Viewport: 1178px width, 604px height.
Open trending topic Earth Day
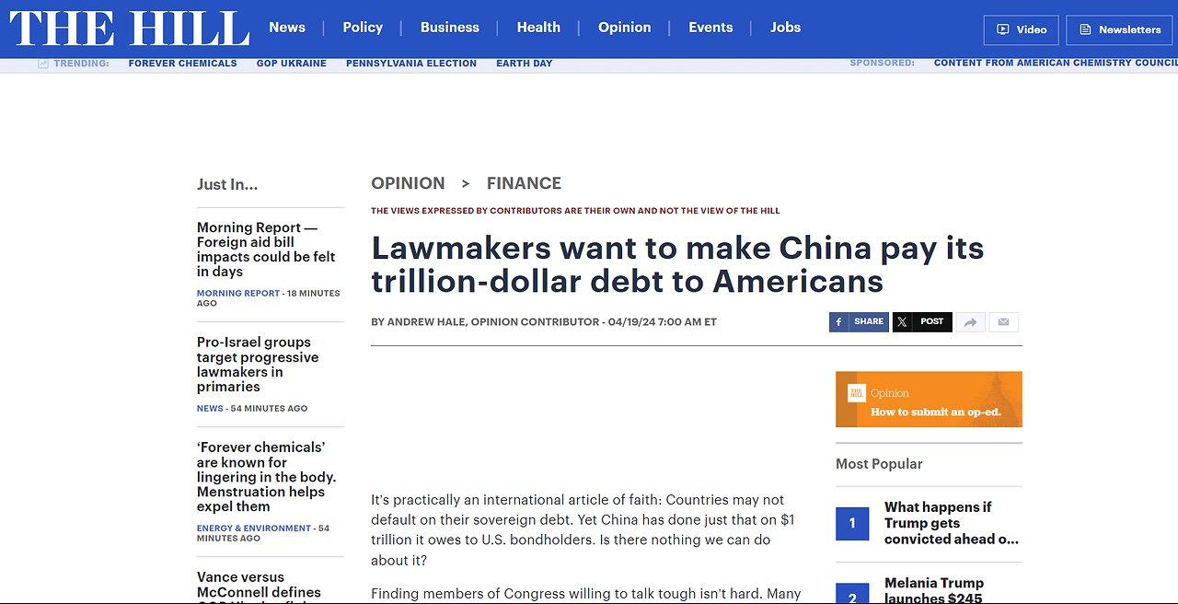pyautogui.click(x=525, y=64)
